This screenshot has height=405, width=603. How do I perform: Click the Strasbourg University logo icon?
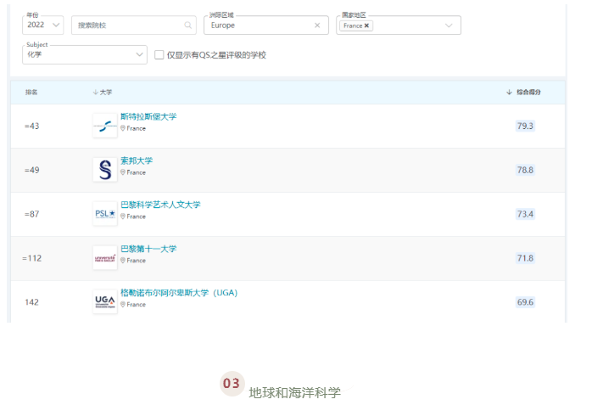click(x=105, y=126)
